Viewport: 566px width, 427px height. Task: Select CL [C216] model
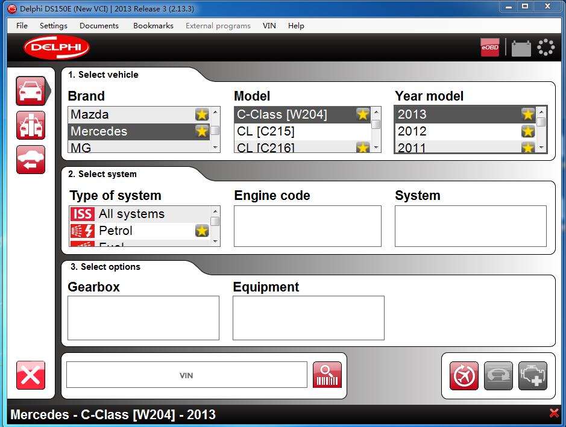click(303, 147)
